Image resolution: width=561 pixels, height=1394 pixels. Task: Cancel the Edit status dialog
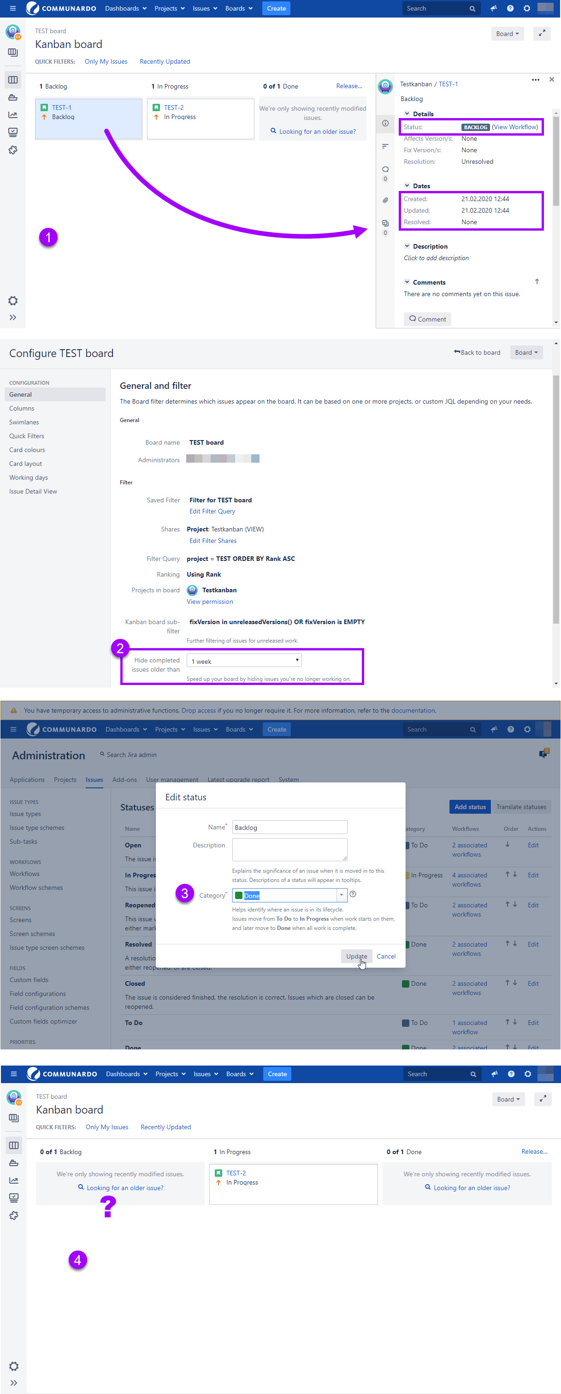pos(386,957)
